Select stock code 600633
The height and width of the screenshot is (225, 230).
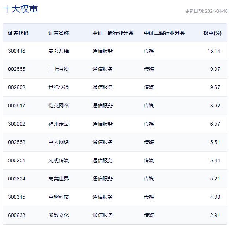(x=16, y=216)
